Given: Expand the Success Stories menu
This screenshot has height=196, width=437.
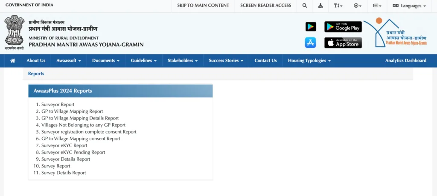Looking at the screenshot, I should (226, 60).
